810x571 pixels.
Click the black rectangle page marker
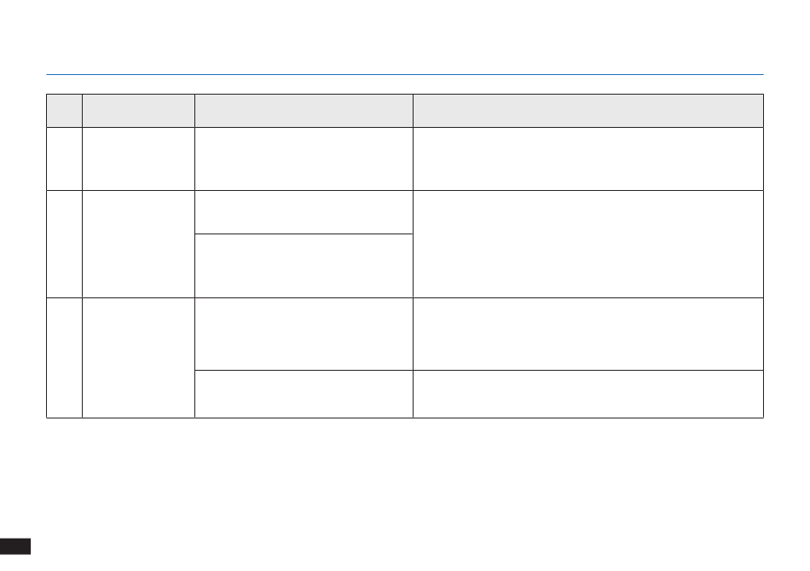15,546
